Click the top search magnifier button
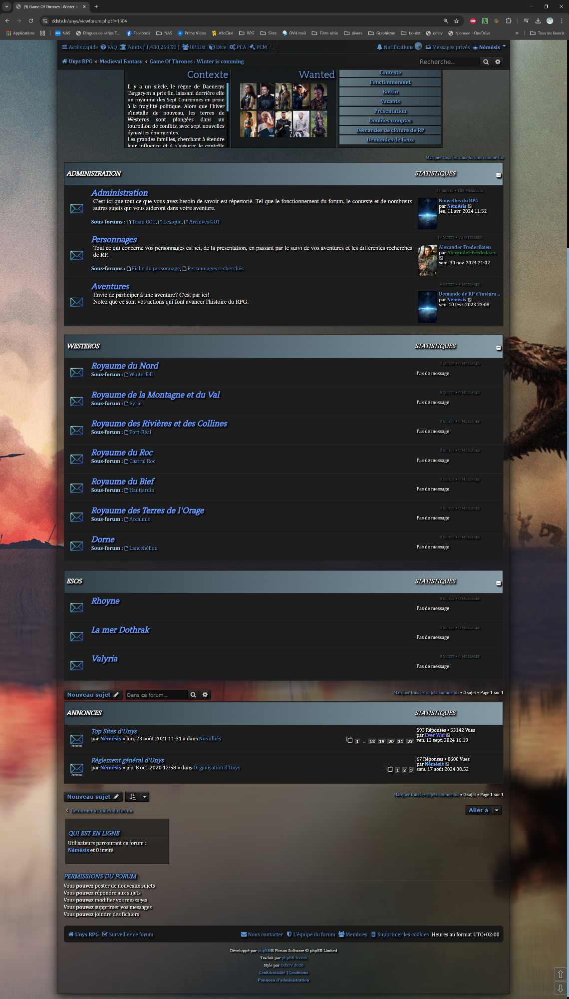This screenshot has height=999, width=569. [486, 62]
